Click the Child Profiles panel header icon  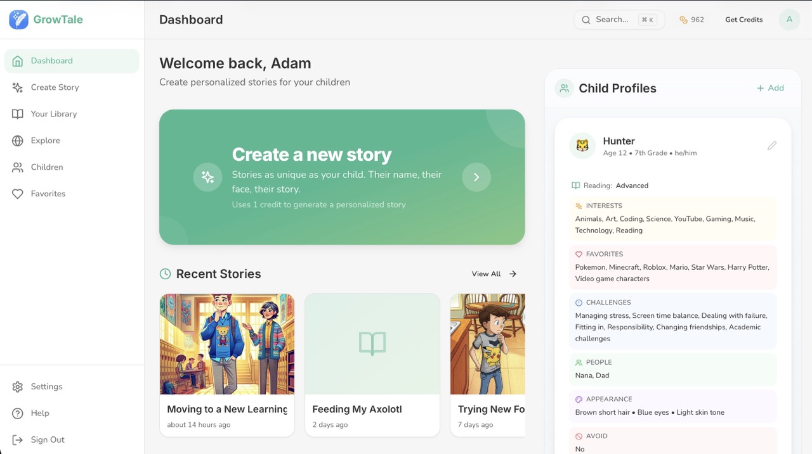[x=564, y=88]
